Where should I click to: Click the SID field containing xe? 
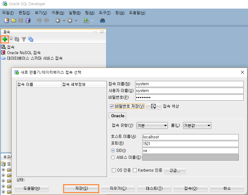click(x=190, y=151)
